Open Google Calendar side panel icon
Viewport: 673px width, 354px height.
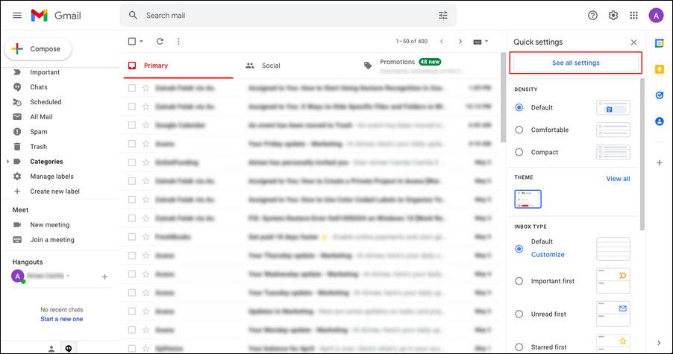(x=660, y=43)
